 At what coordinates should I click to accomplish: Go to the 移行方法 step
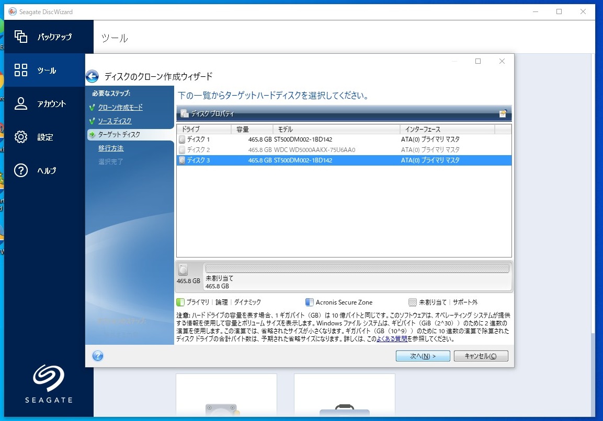coord(111,148)
